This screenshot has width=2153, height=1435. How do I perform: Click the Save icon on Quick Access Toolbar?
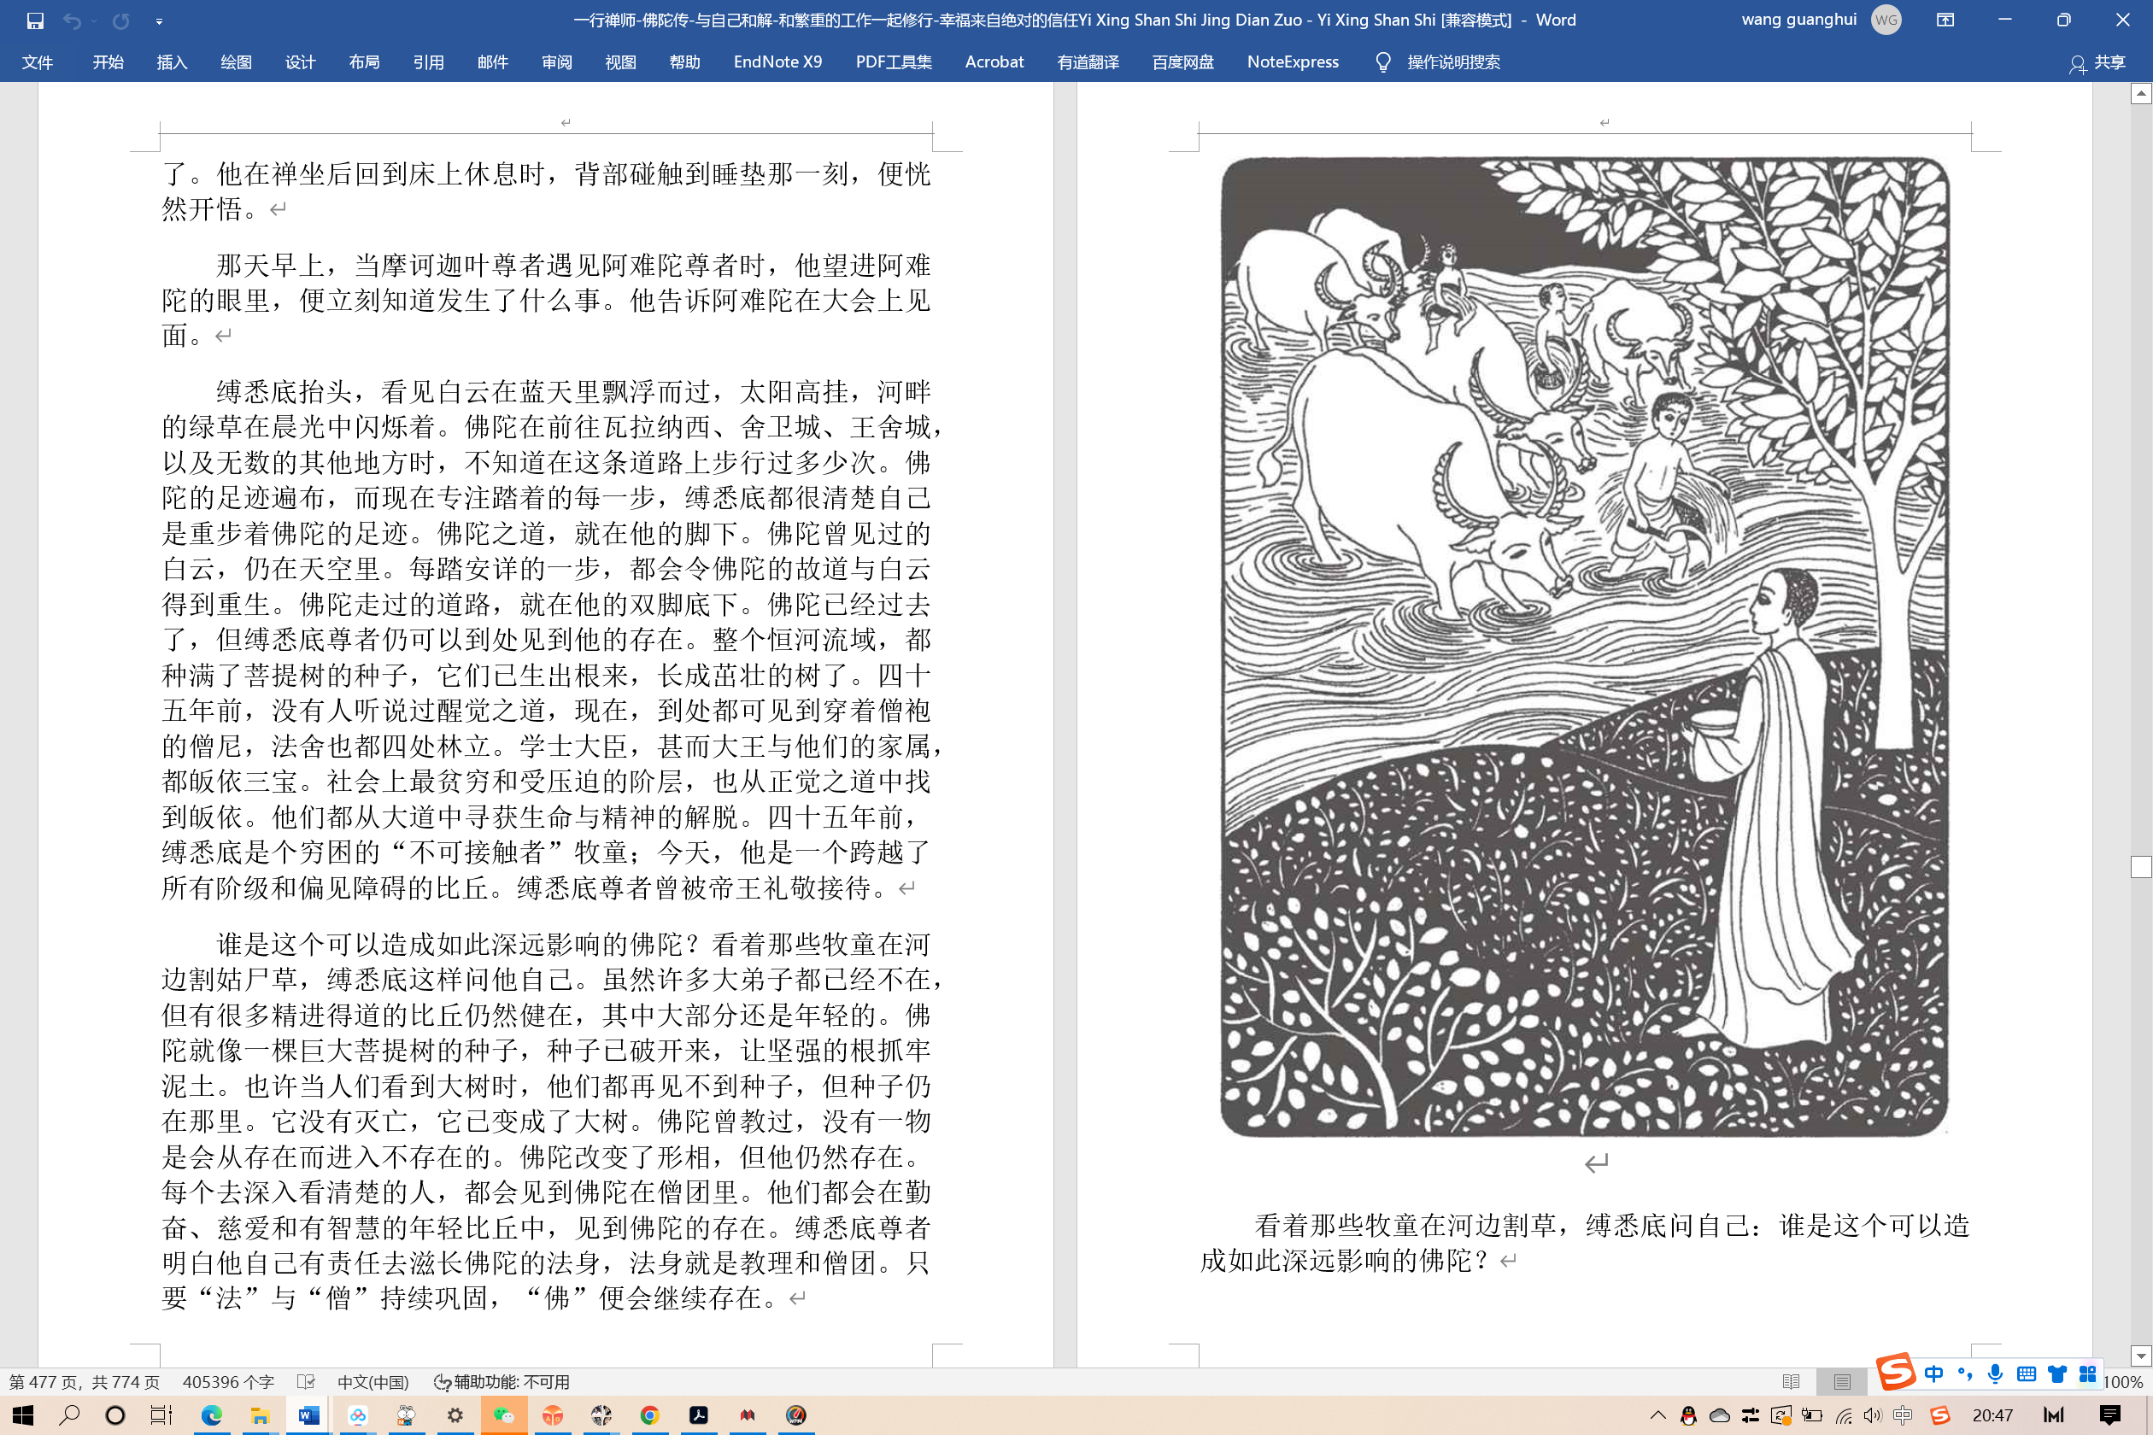(x=34, y=20)
